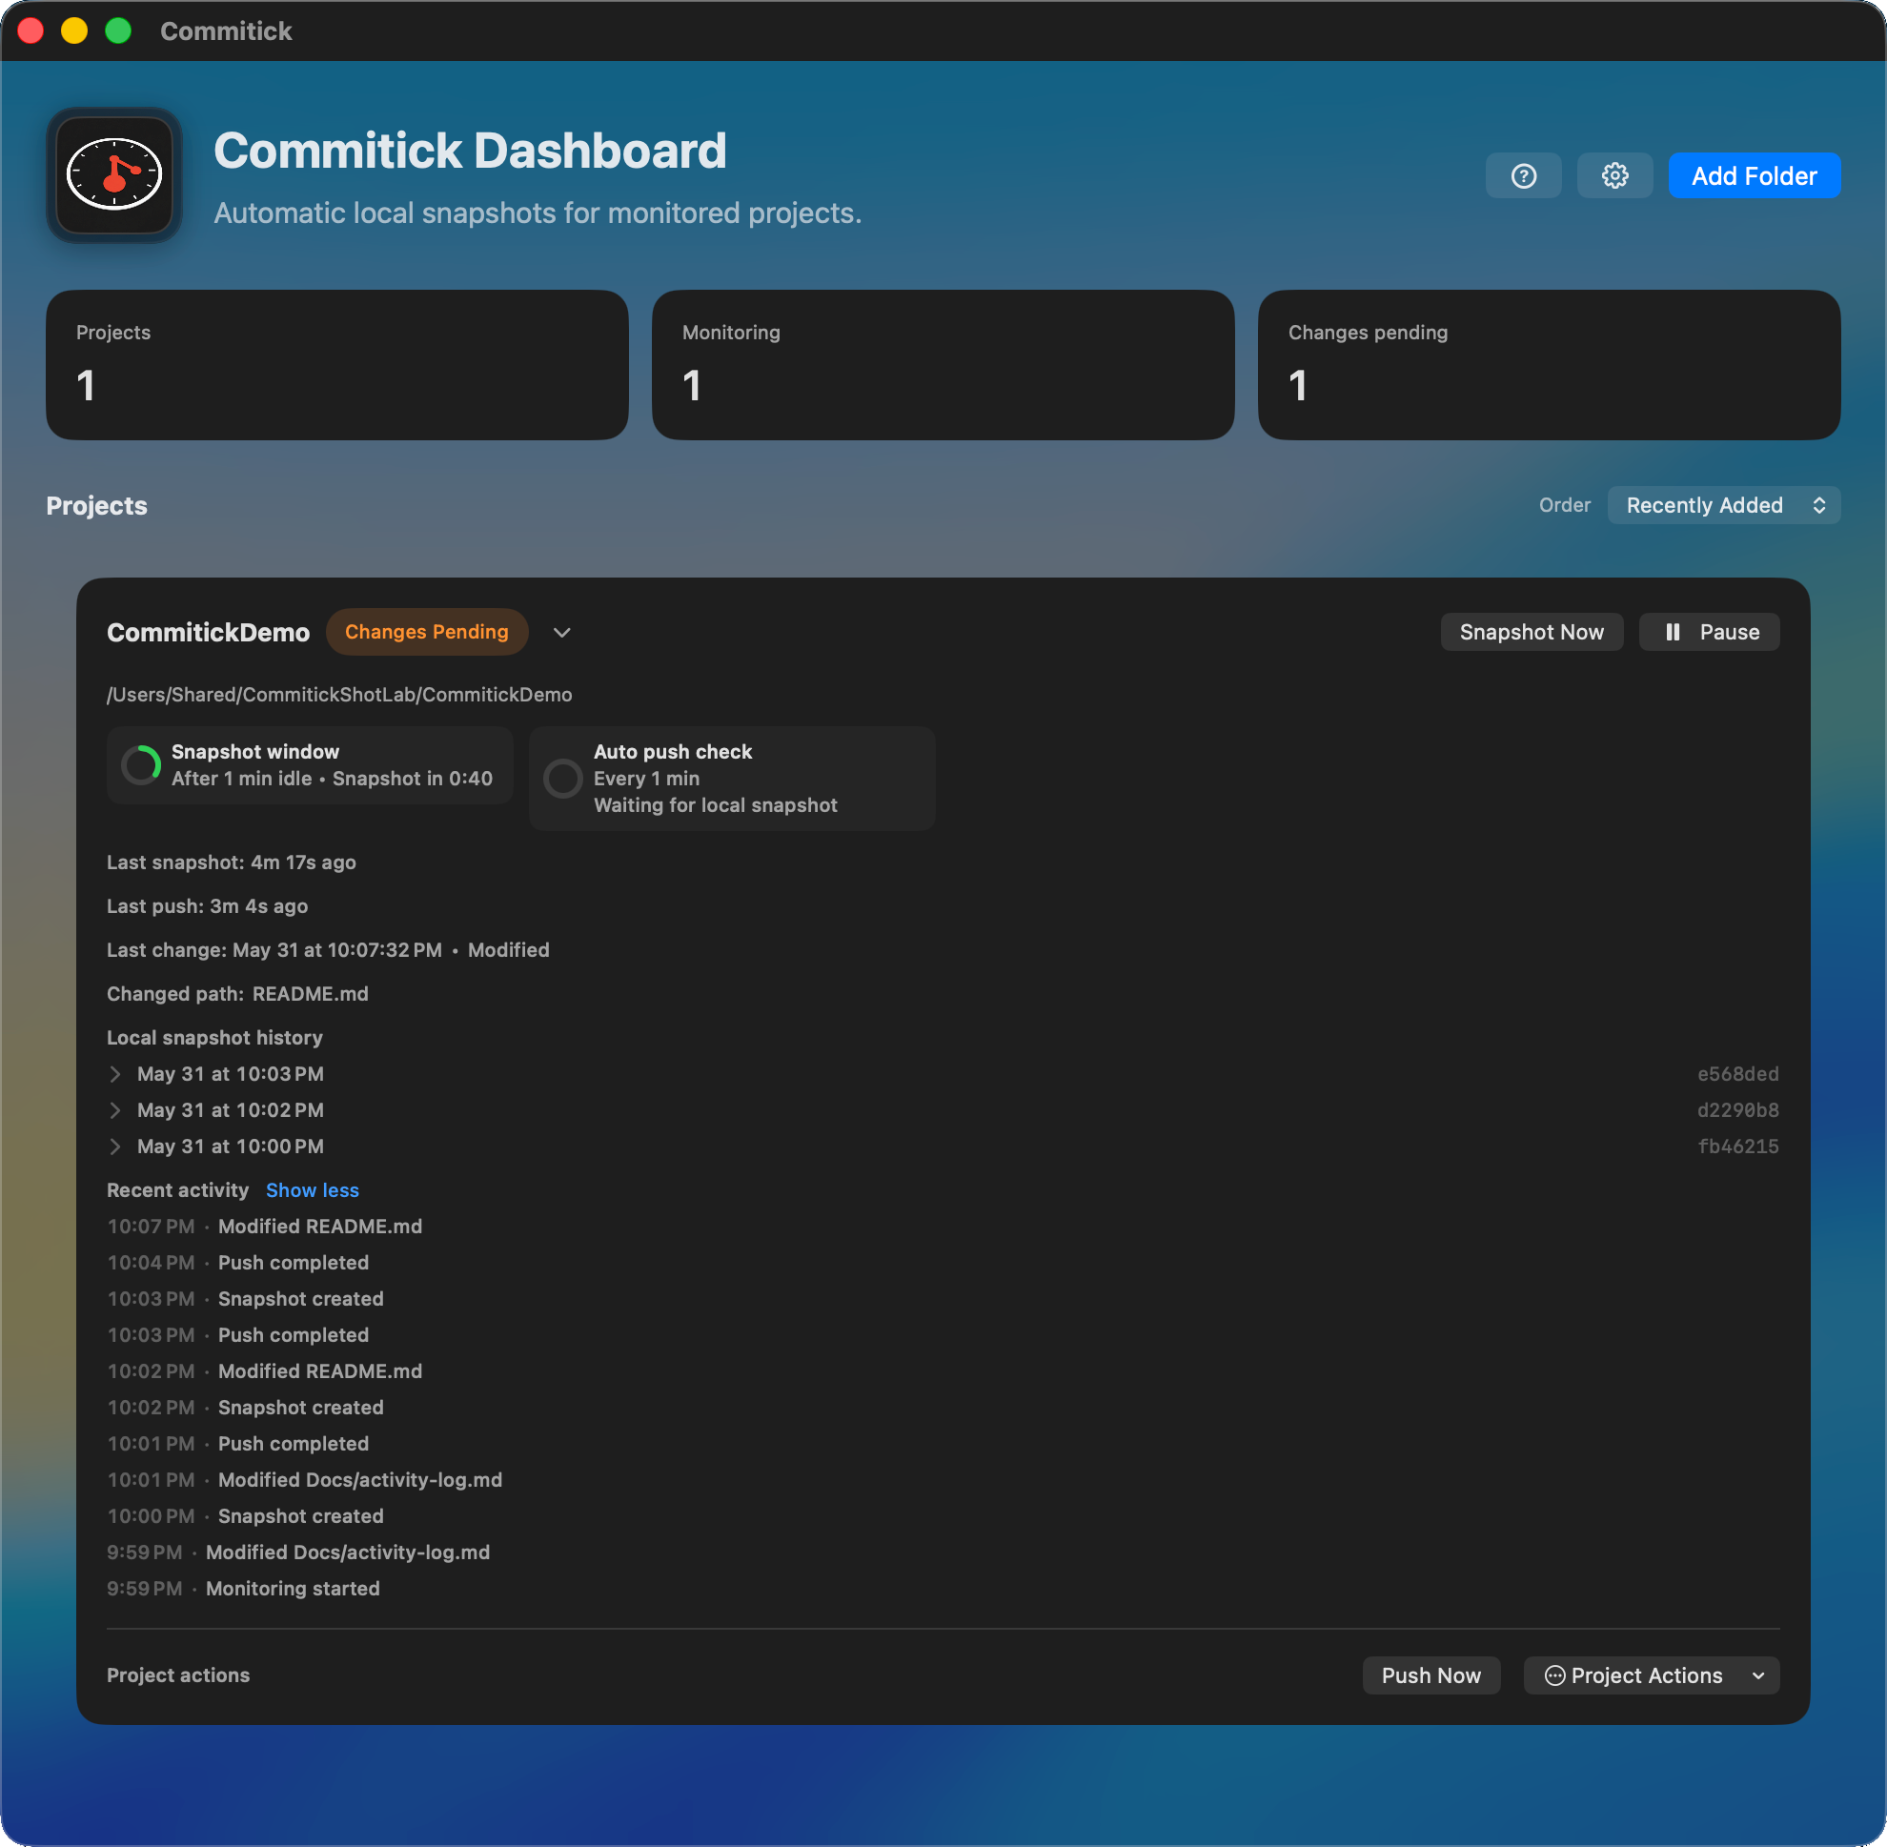Select the Changes pending count card
This screenshot has width=1887, height=1847.
(1549, 365)
